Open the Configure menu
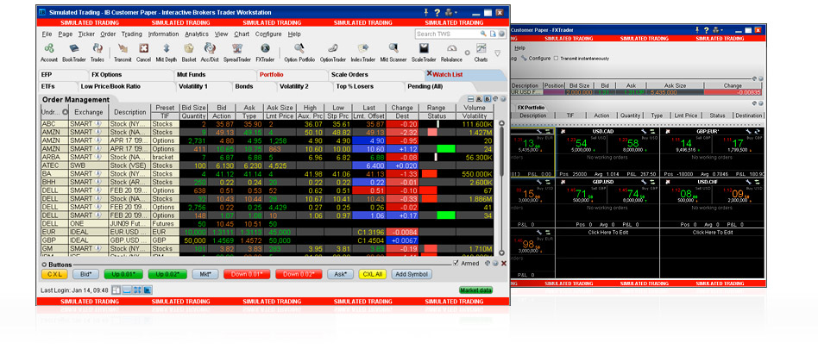 (x=268, y=34)
